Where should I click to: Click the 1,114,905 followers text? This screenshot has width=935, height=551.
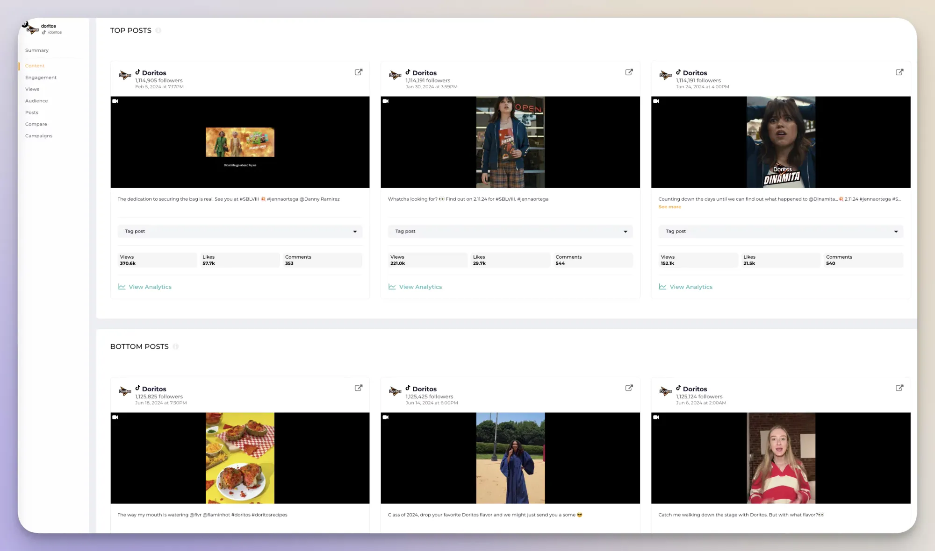click(159, 80)
